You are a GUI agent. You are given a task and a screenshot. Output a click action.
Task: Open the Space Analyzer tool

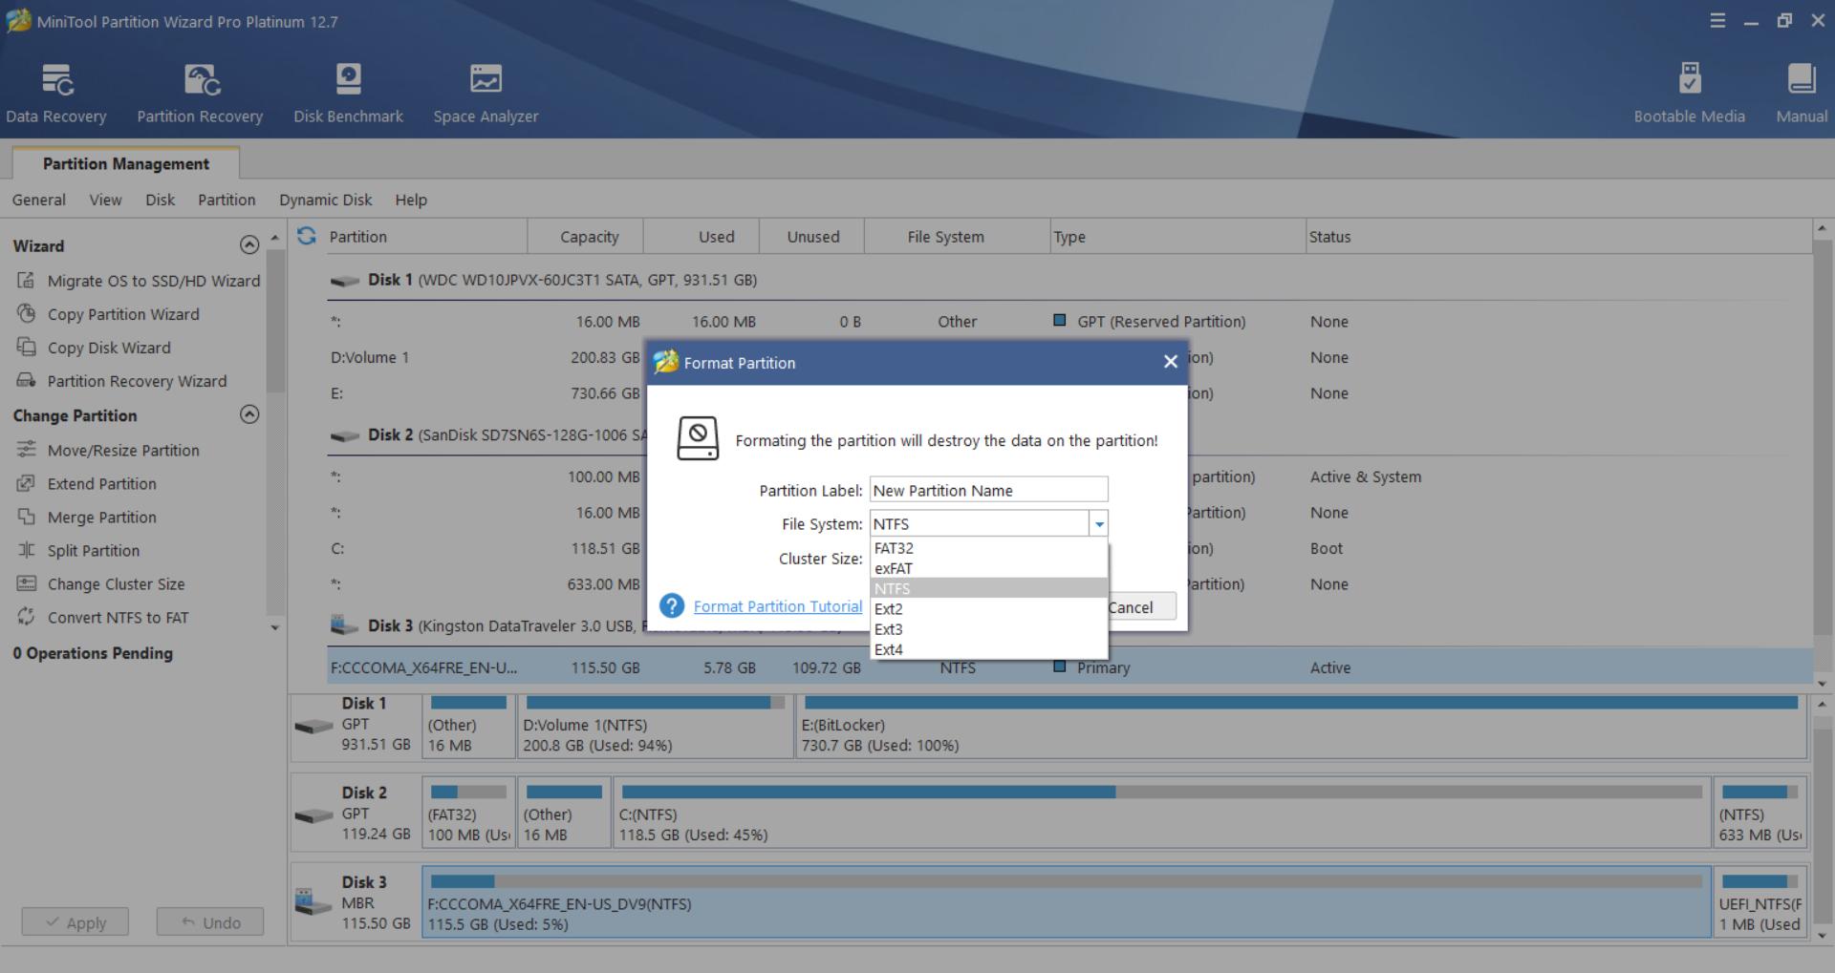pos(486,94)
